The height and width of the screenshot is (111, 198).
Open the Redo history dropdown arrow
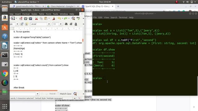(x=69, y=18)
